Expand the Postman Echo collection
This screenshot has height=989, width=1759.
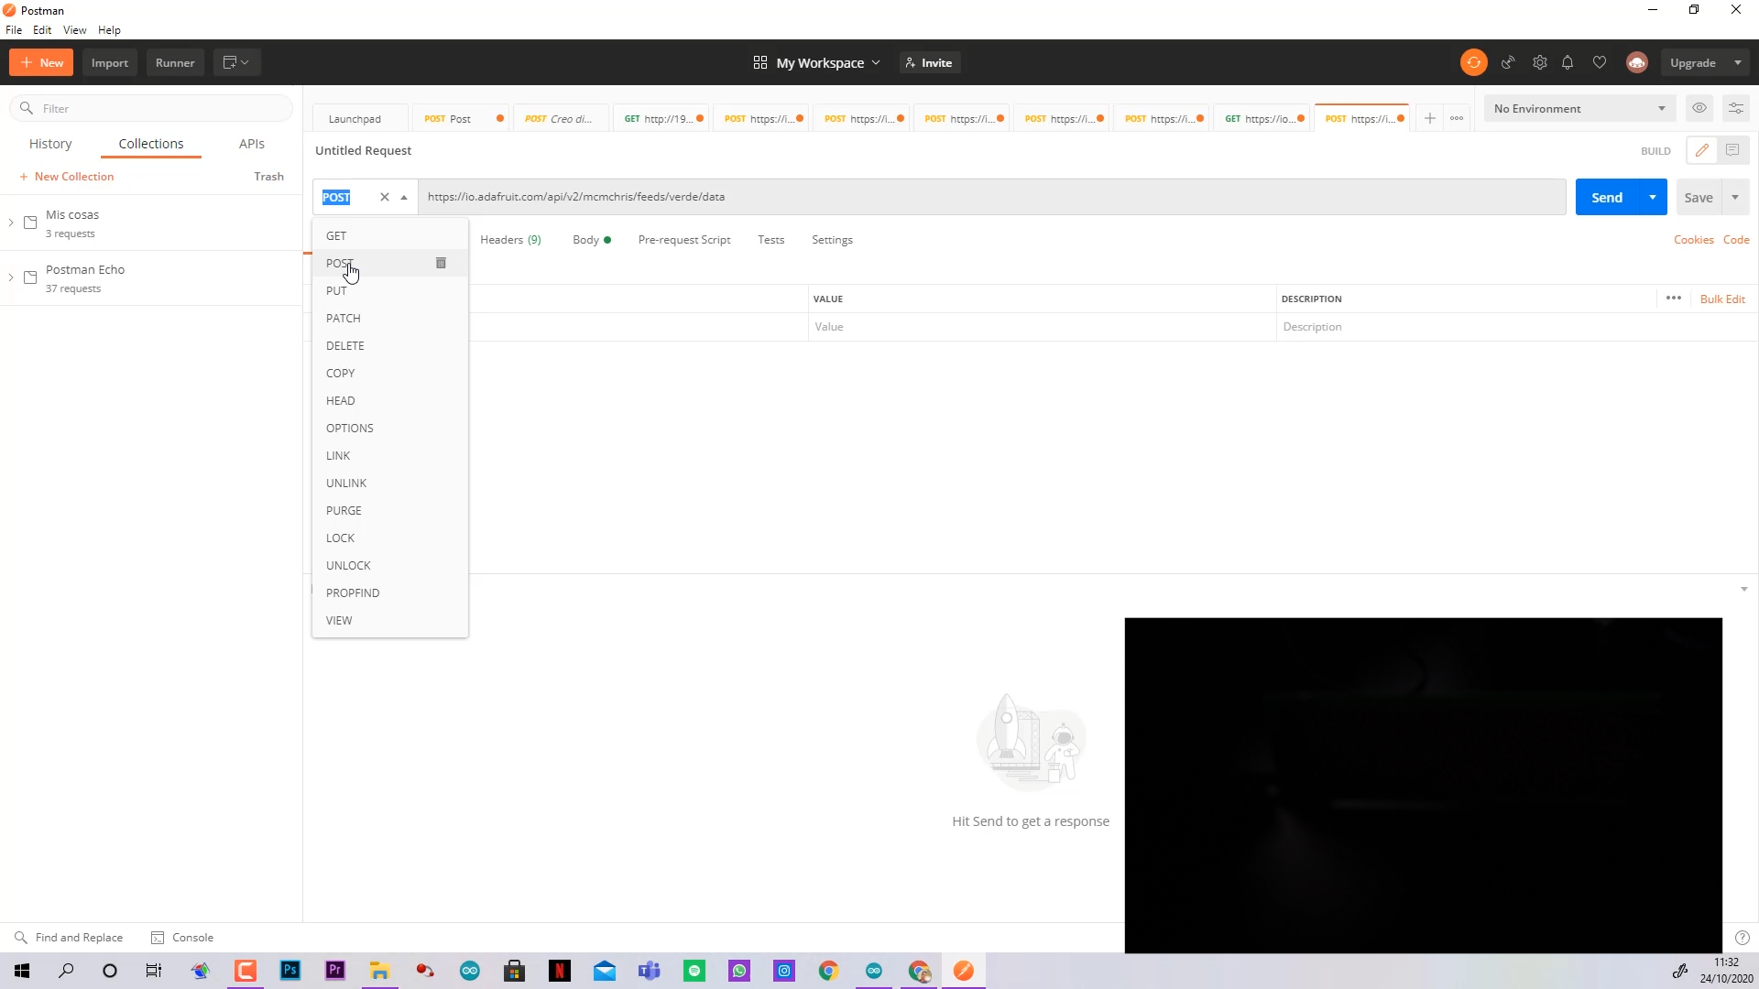[x=11, y=277]
